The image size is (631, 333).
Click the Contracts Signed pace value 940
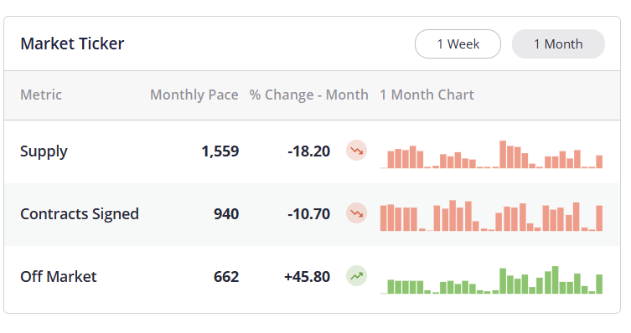(x=226, y=214)
